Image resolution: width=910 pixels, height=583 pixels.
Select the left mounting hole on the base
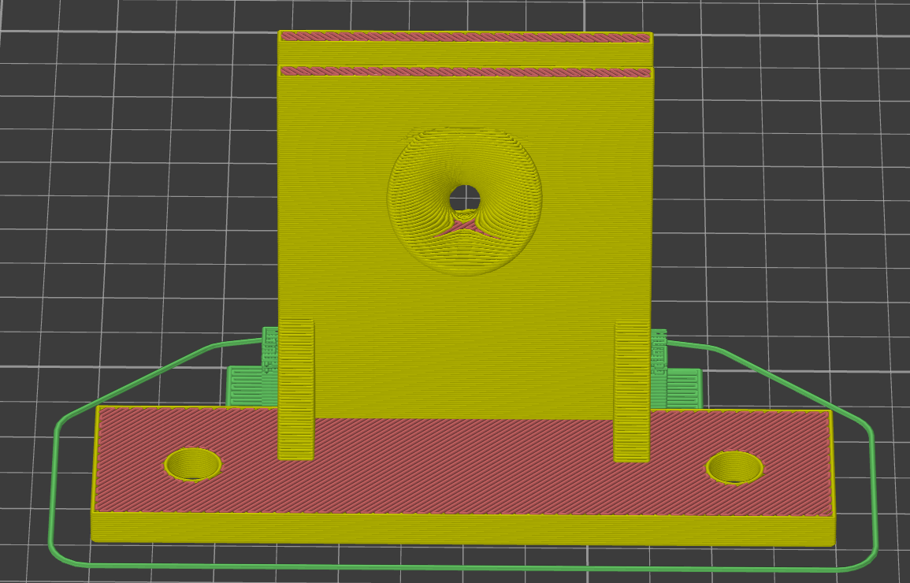pos(193,465)
